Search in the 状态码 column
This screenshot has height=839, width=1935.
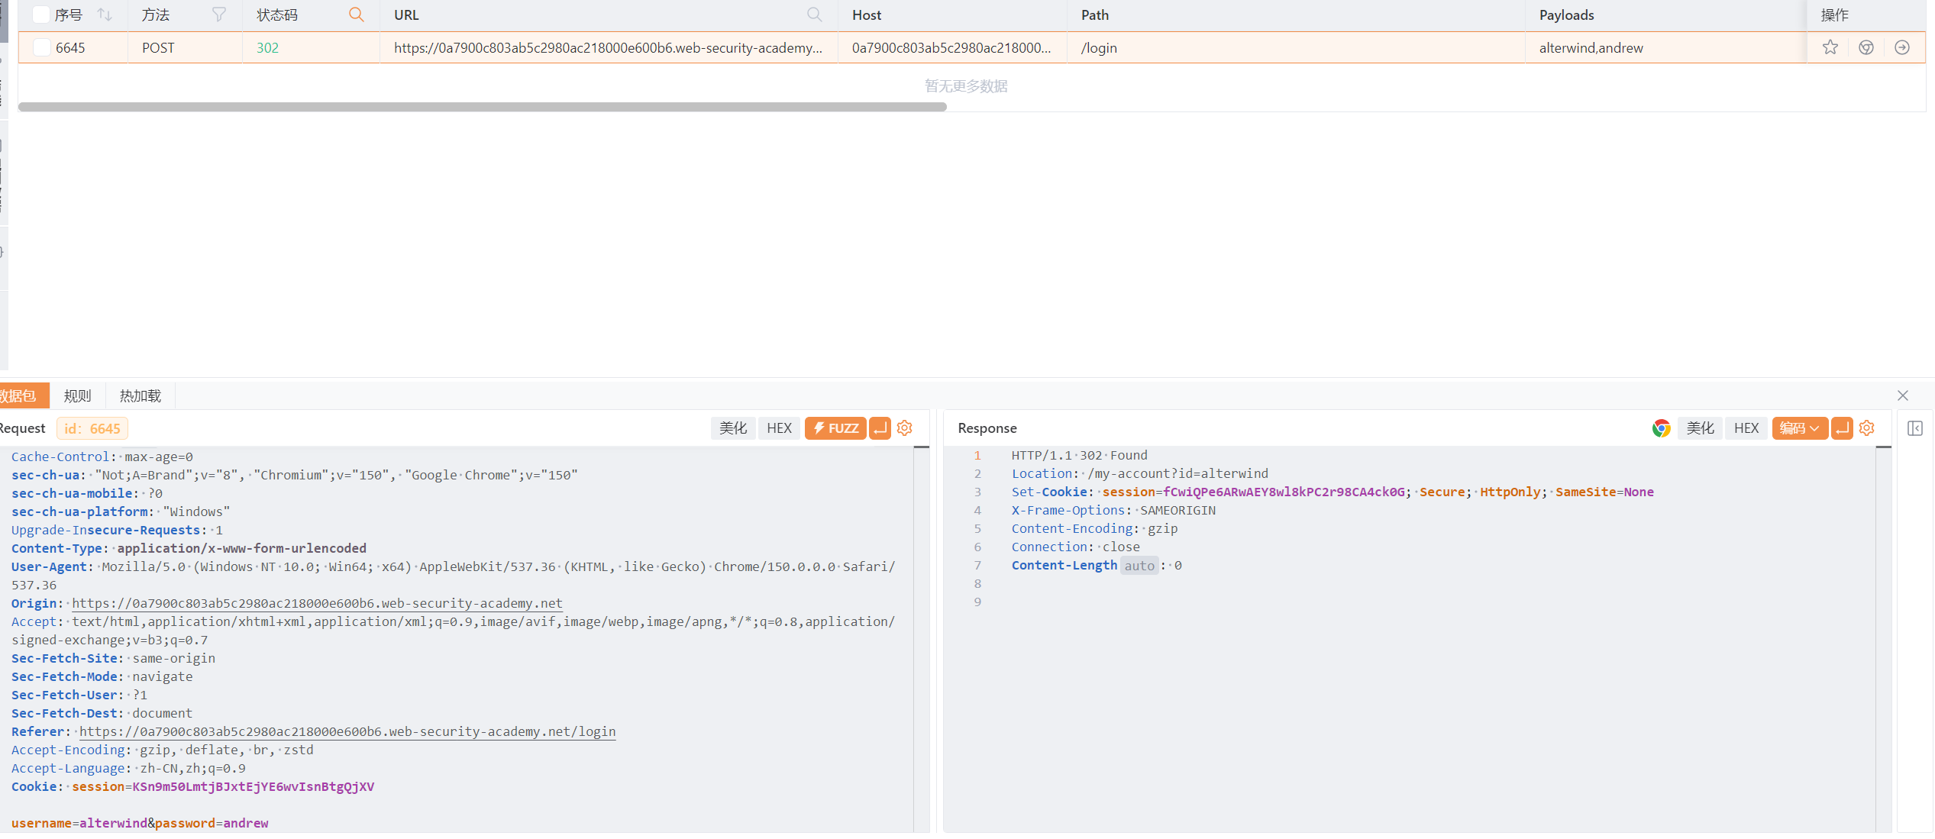356,15
